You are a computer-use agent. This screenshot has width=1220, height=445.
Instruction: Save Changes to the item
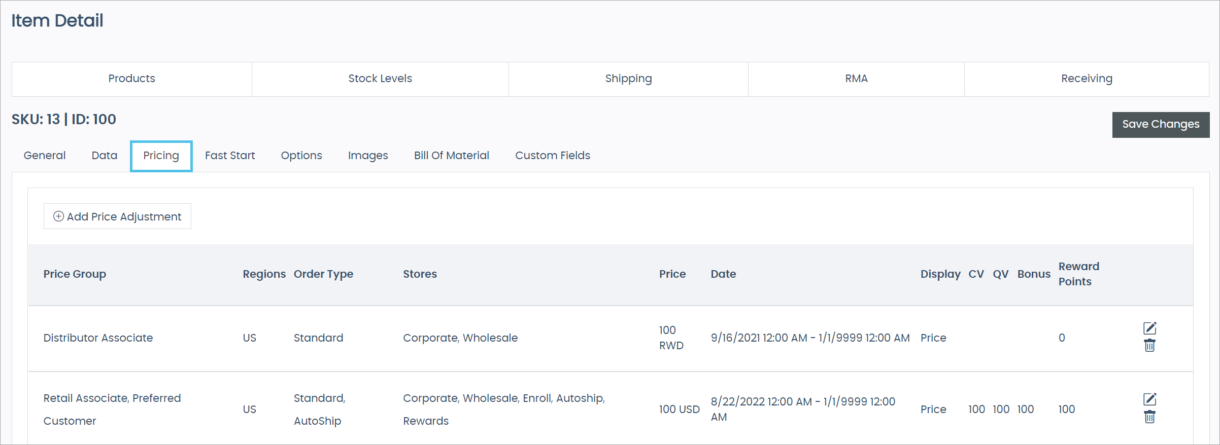[1160, 124]
